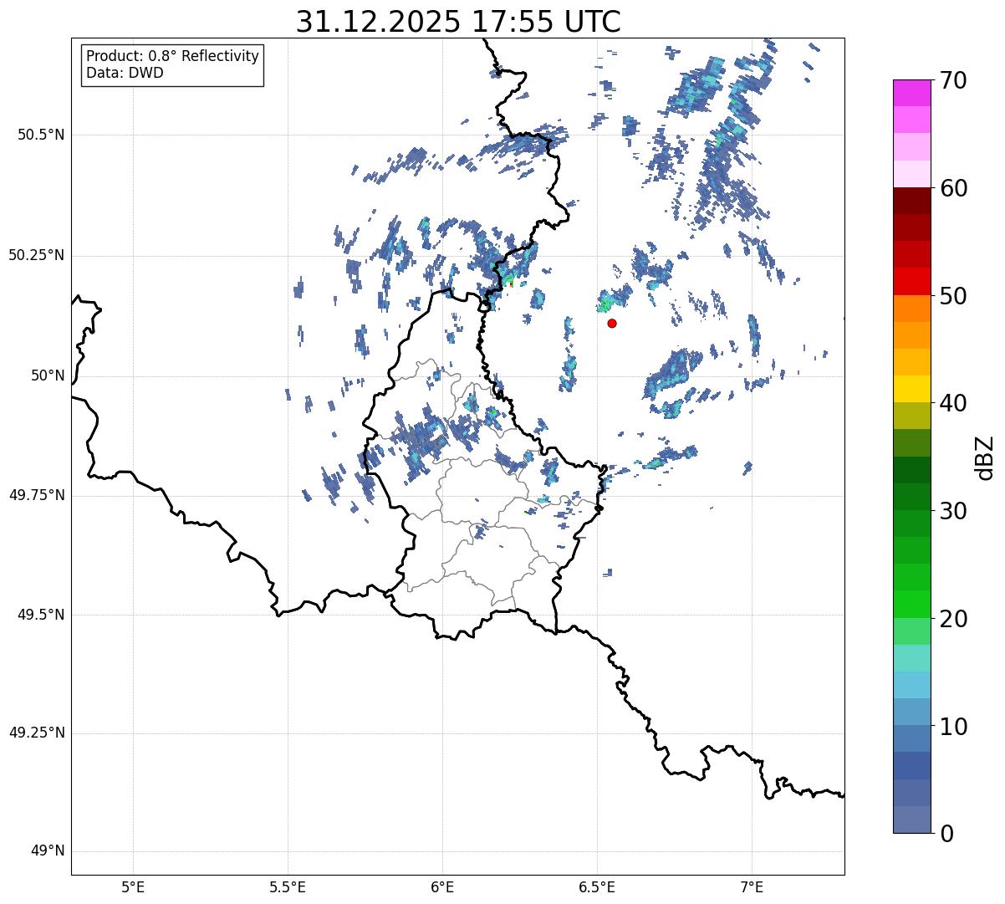Click the 50°N latitude label

48,375
